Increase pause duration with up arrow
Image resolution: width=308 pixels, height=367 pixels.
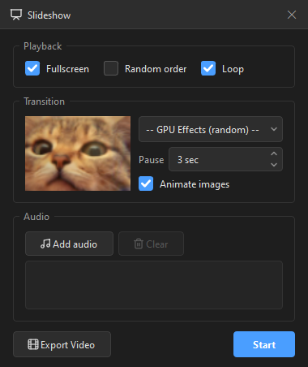click(x=274, y=153)
